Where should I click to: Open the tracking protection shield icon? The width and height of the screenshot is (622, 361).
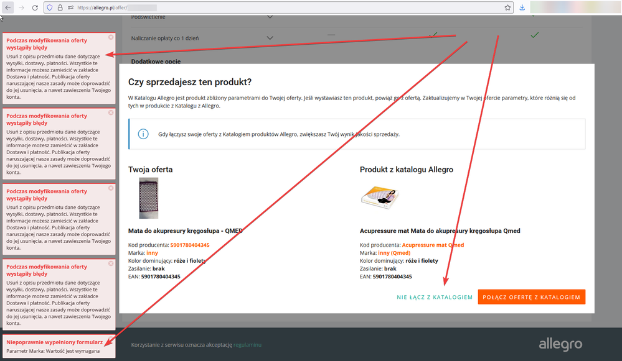point(50,7)
